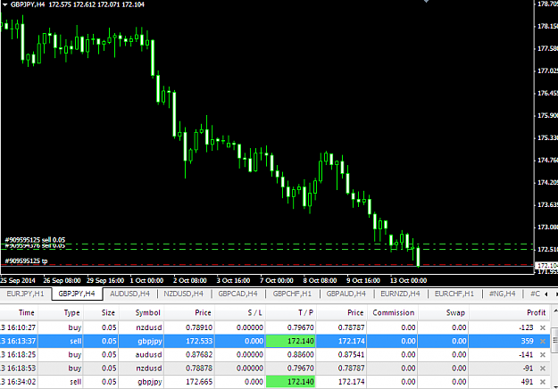Click the open price 0.87682 cell

(189, 354)
